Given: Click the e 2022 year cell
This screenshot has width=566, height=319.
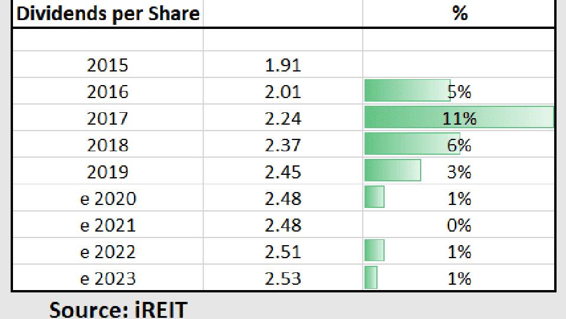Looking at the screenshot, I should pos(108,252).
